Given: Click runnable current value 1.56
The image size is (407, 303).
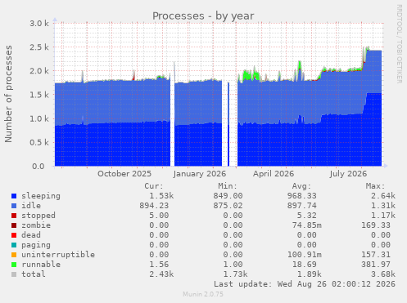Looking at the screenshot, I should click(x=159, y=265).
